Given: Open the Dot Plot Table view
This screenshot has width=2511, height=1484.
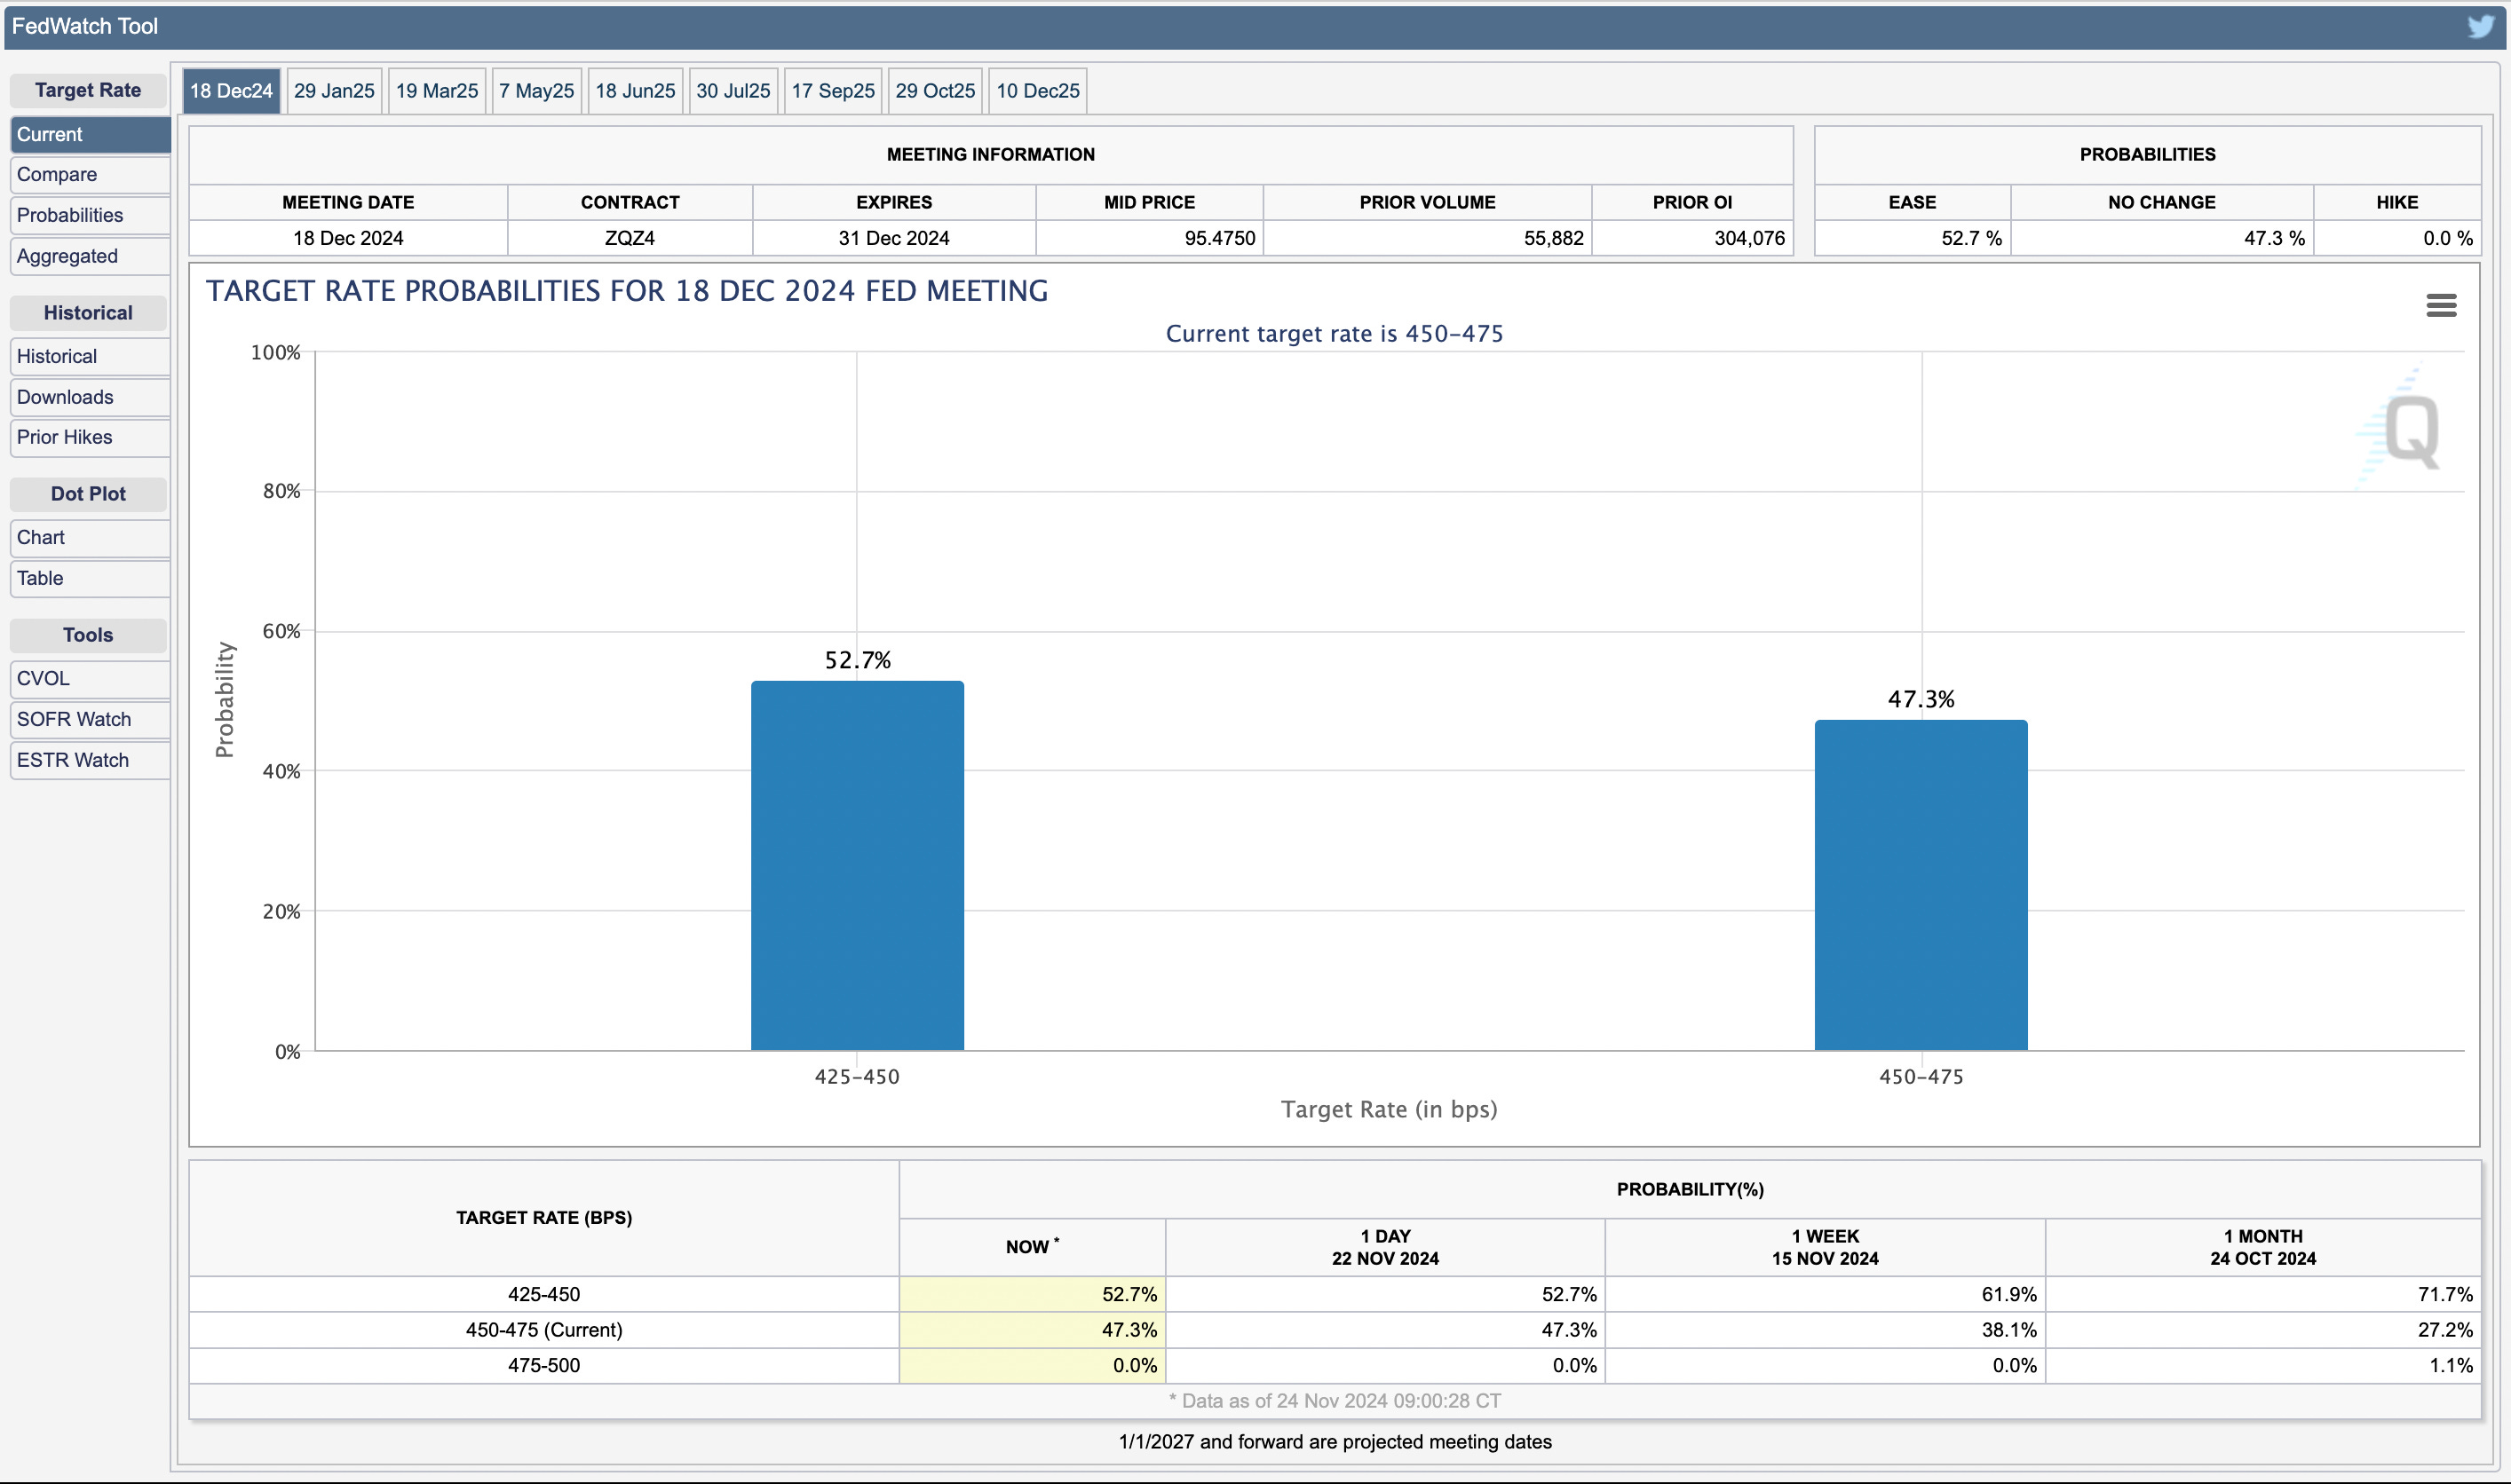Looking at the screenshot, I should click(40, 578).
